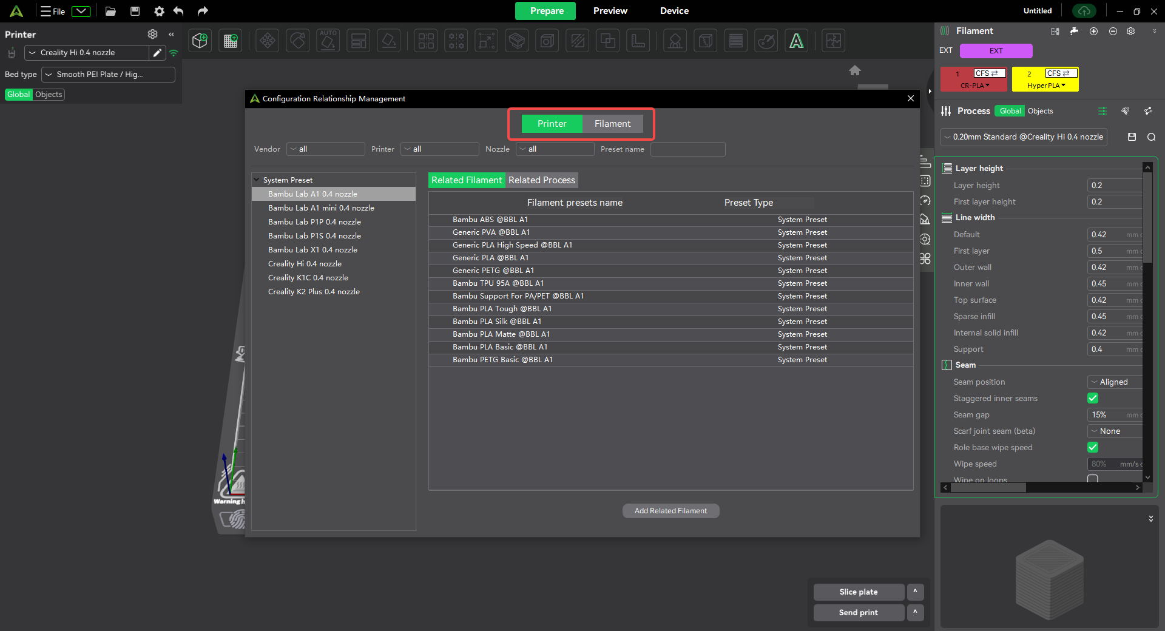Open flushing volumes faucet icon

[x=1075, y=31]
